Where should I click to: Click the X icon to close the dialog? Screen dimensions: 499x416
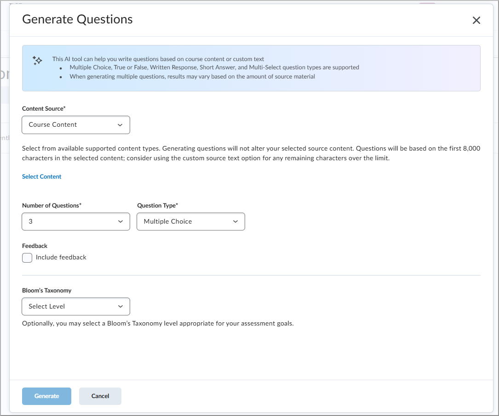point(476,20)
